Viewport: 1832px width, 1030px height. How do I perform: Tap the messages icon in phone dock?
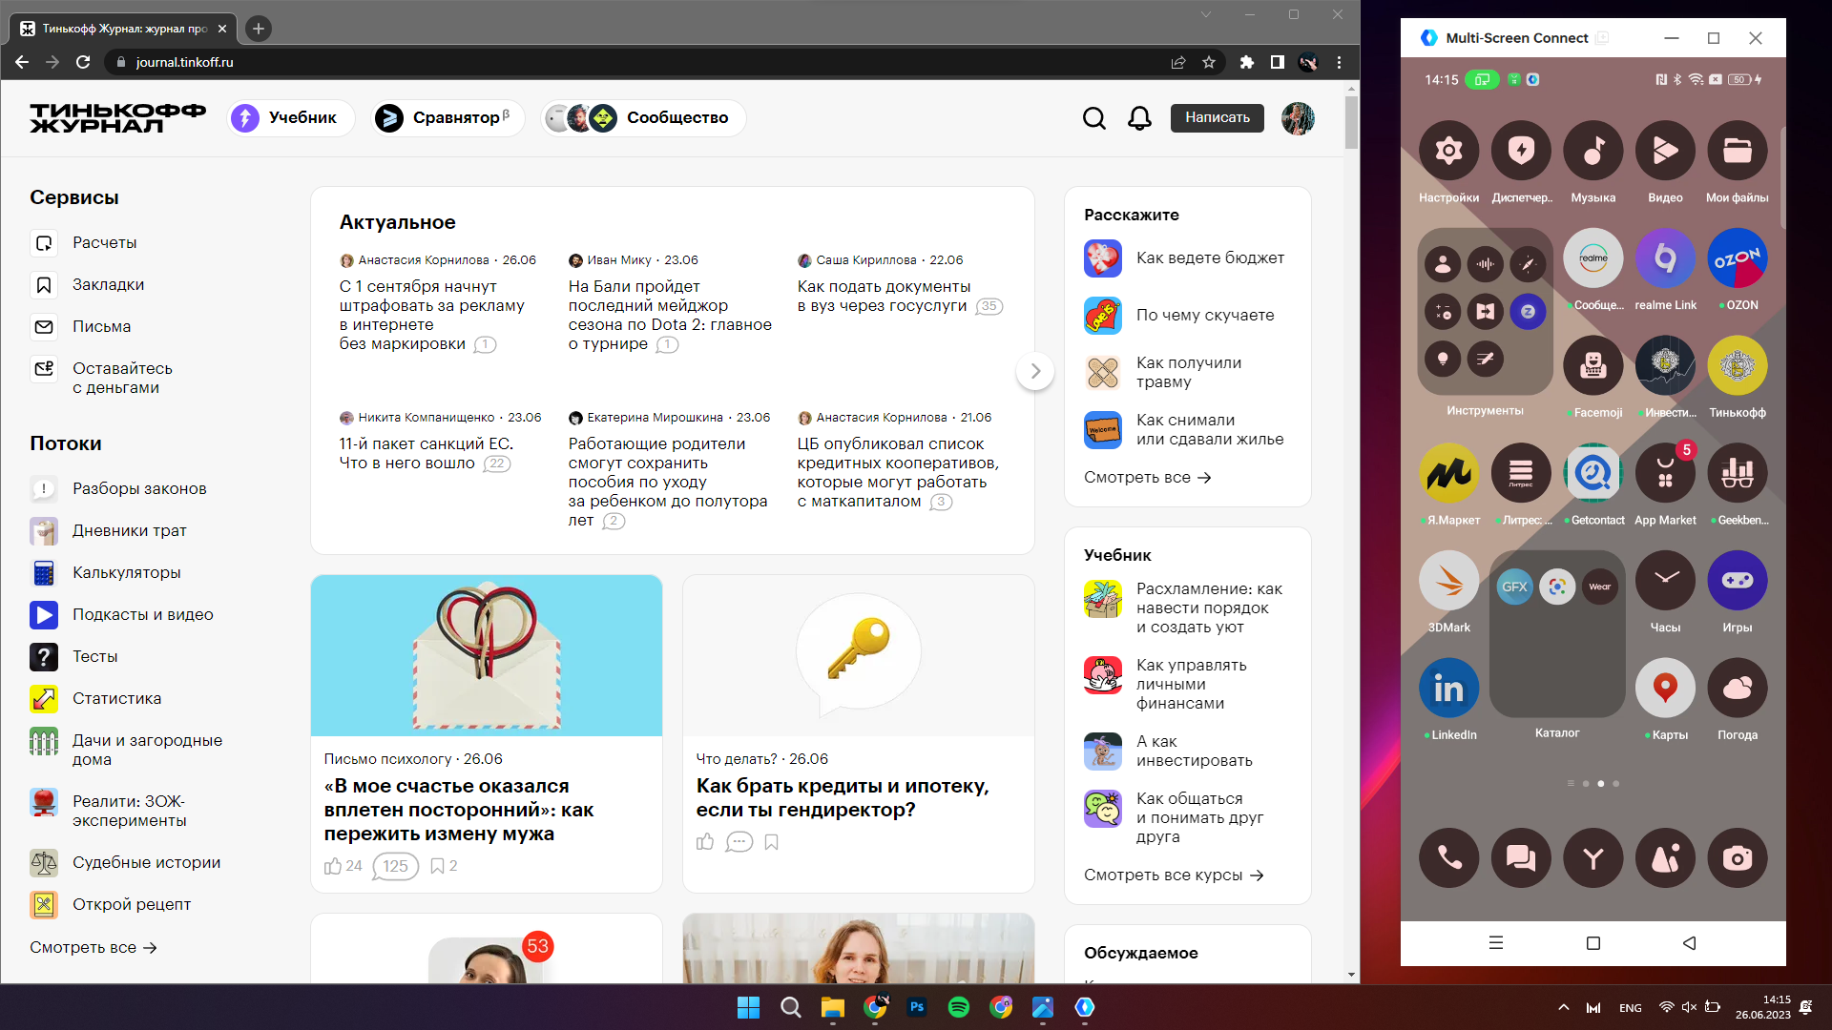point(1521,858)
